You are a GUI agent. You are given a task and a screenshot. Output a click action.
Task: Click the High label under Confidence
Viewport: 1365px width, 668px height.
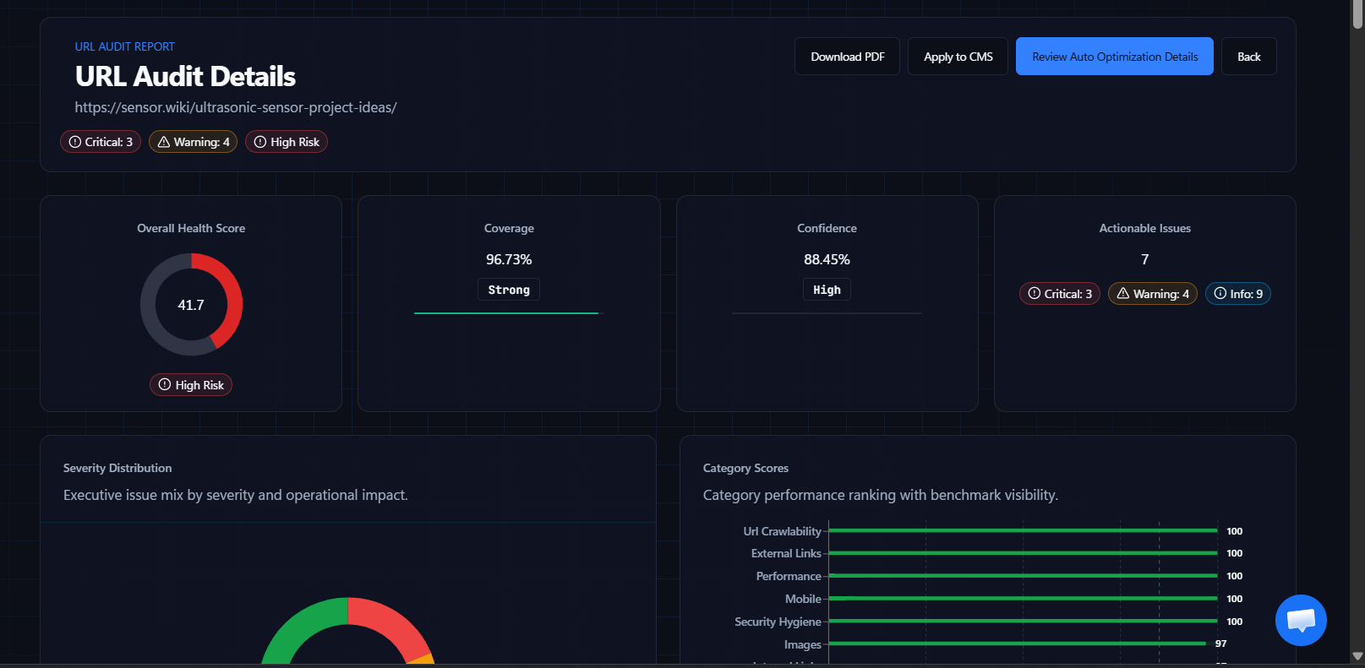(x=827, y=290)
